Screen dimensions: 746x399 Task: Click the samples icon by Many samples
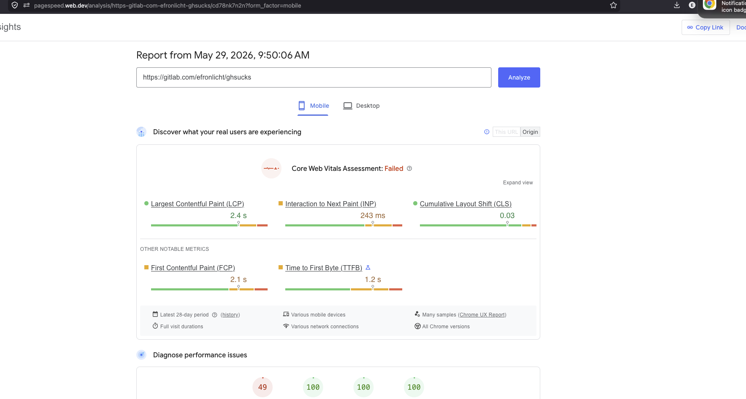coord(417,314)
